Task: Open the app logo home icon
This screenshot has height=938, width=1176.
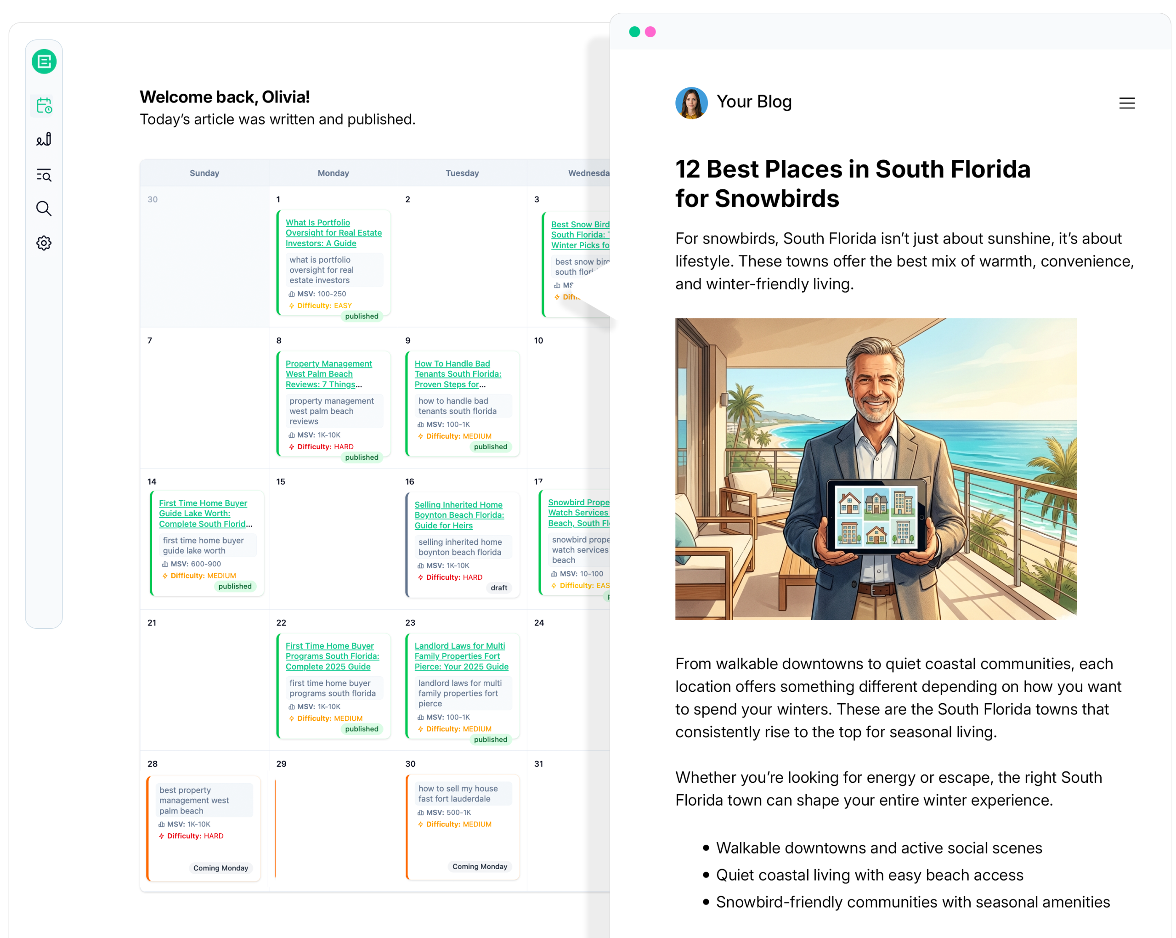Action: coord(44,61)
